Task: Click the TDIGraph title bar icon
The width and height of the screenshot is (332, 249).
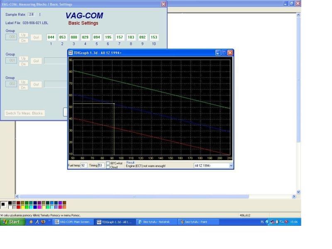Action: point(71,53)
